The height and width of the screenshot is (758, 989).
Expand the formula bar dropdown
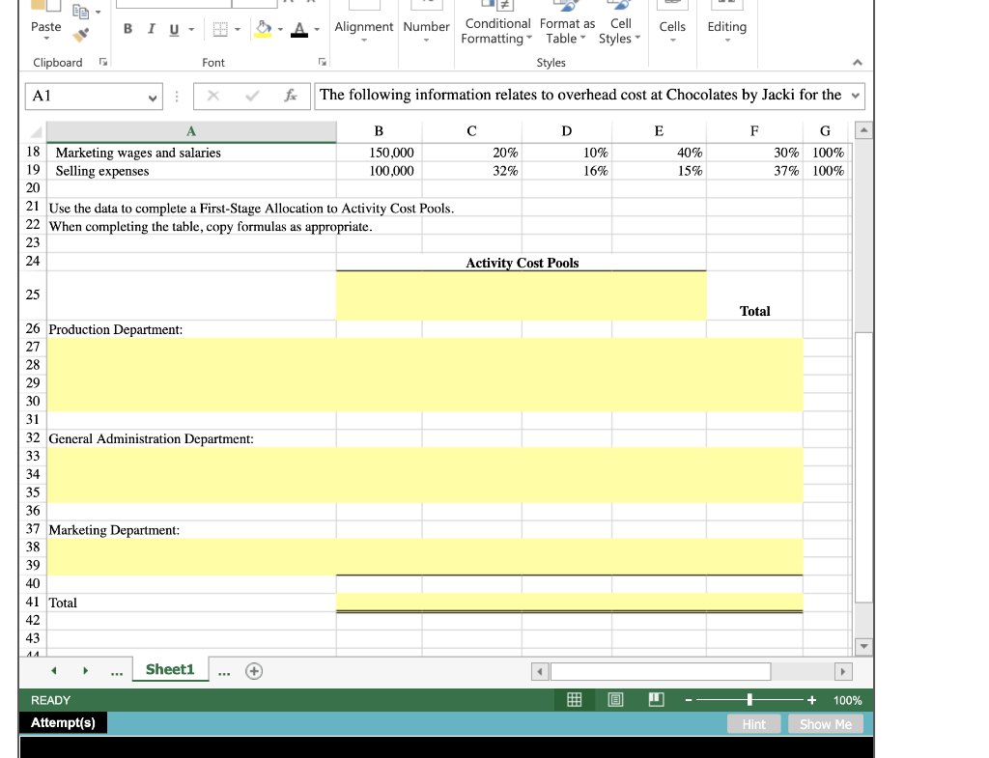pos(854,96)
